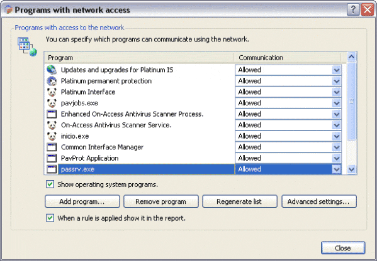Click the globe icon for Platinum IS updates

click(52, 70)
